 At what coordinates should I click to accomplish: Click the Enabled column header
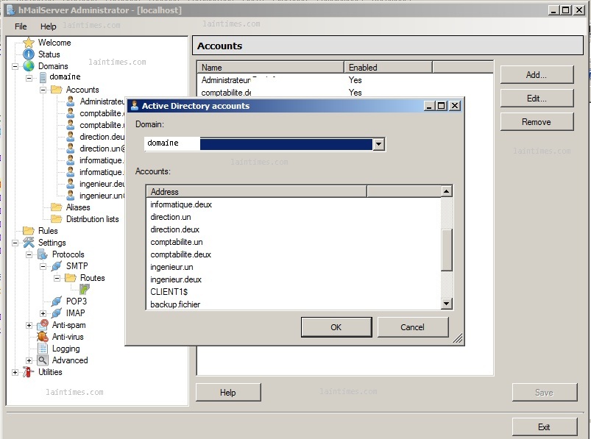[x=388, y=68]
